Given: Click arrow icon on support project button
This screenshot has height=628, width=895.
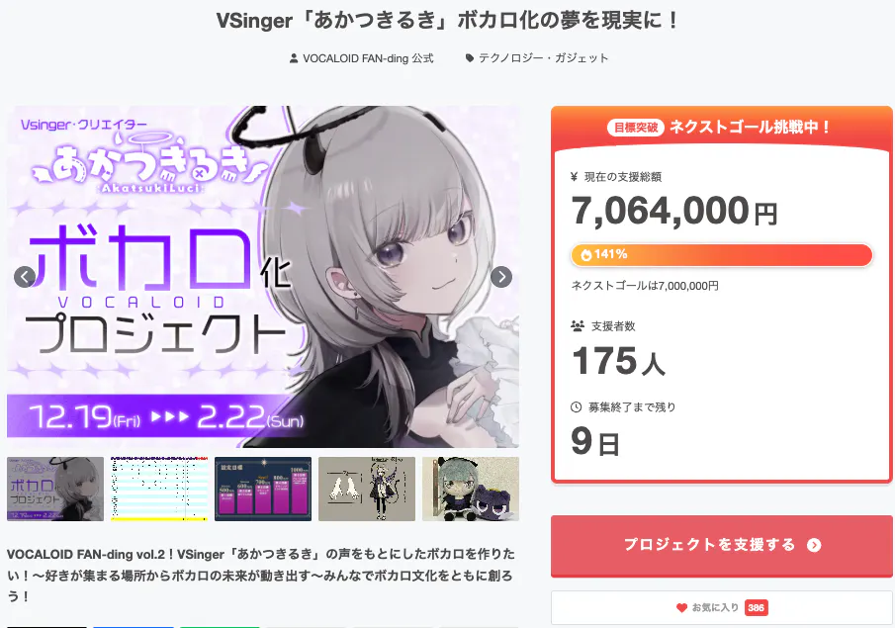Looking at the screenshot, I should pos(814,545).
